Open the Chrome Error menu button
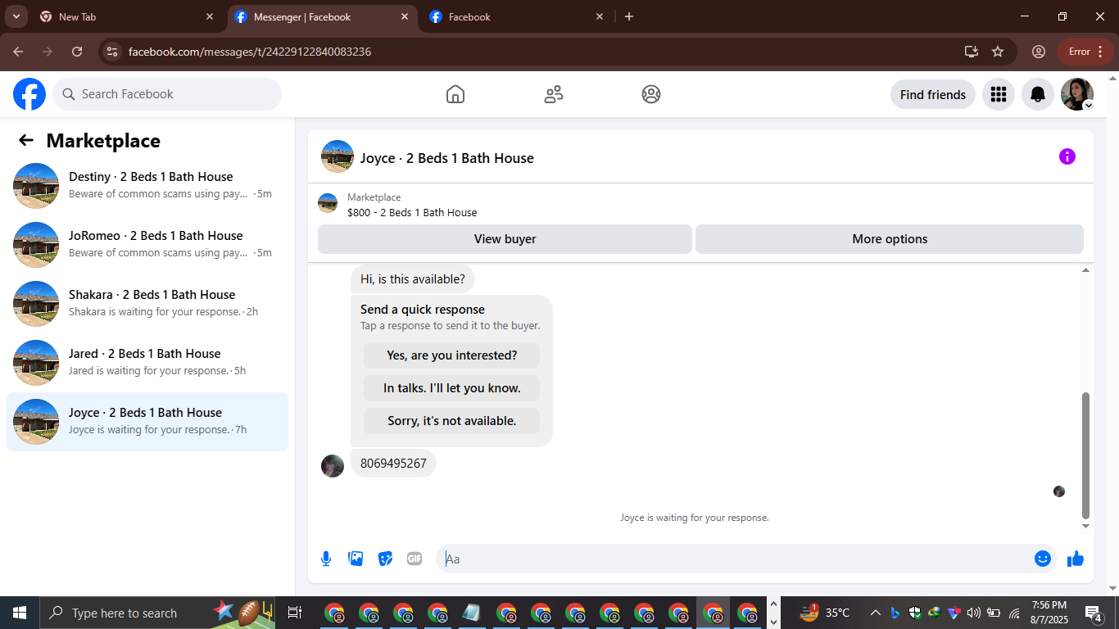 tap(1086, 52)
